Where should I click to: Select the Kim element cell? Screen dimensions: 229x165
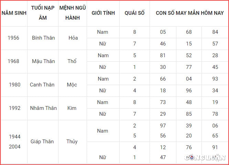[x=72, y=108]
